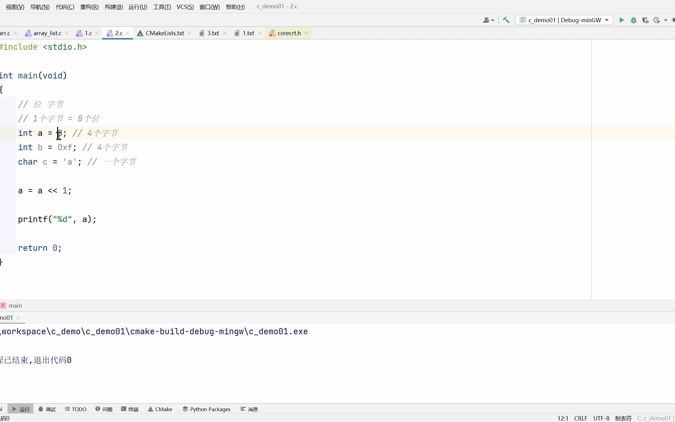Toggle the 运行 tool window
The width and height of the screenshot is (675, 422).
[x=21, y=409]
